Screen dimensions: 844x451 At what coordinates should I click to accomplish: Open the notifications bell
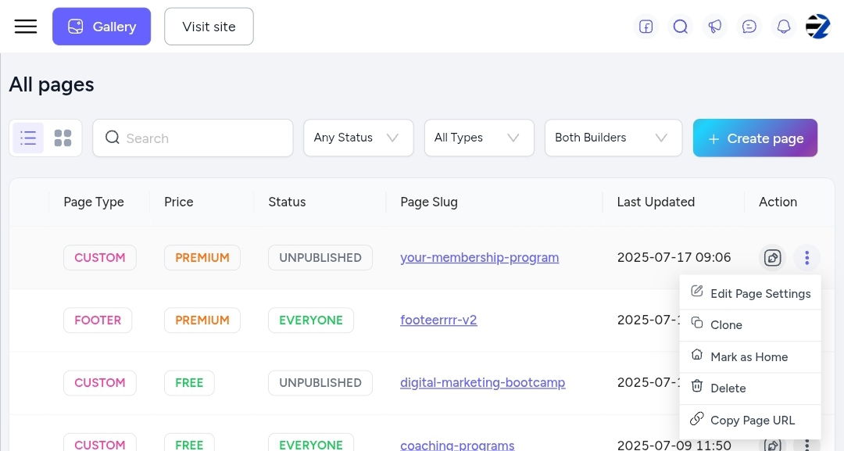click(x=784, y=27)
